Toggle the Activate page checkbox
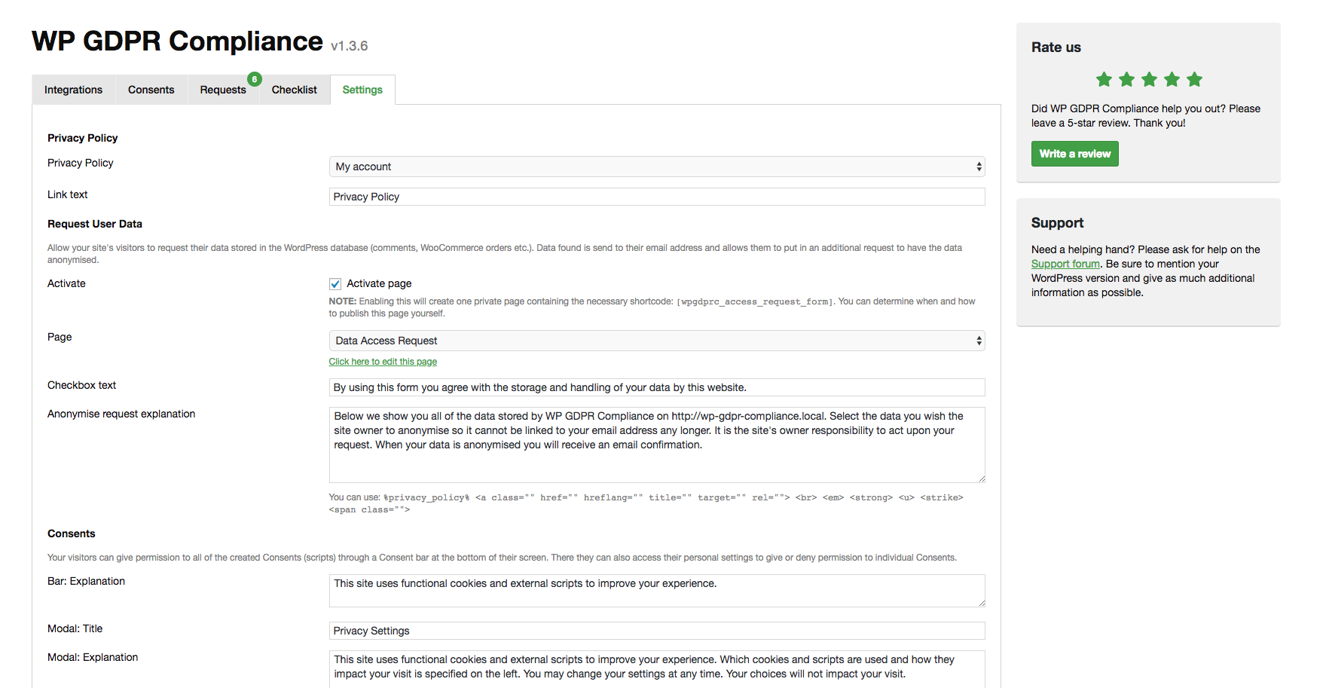 (335, 284)
